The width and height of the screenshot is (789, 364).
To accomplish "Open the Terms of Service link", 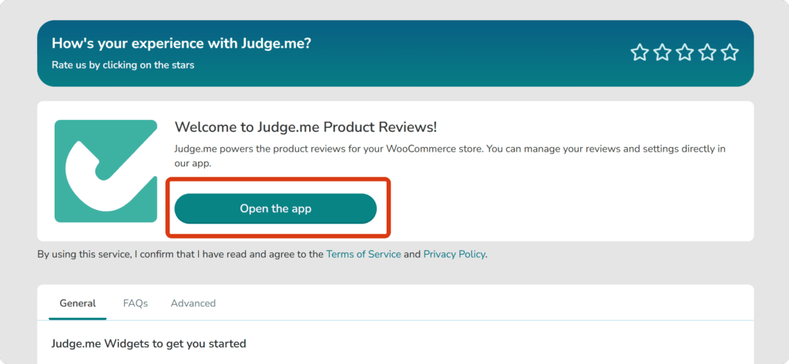I will (x=364, y=255).
